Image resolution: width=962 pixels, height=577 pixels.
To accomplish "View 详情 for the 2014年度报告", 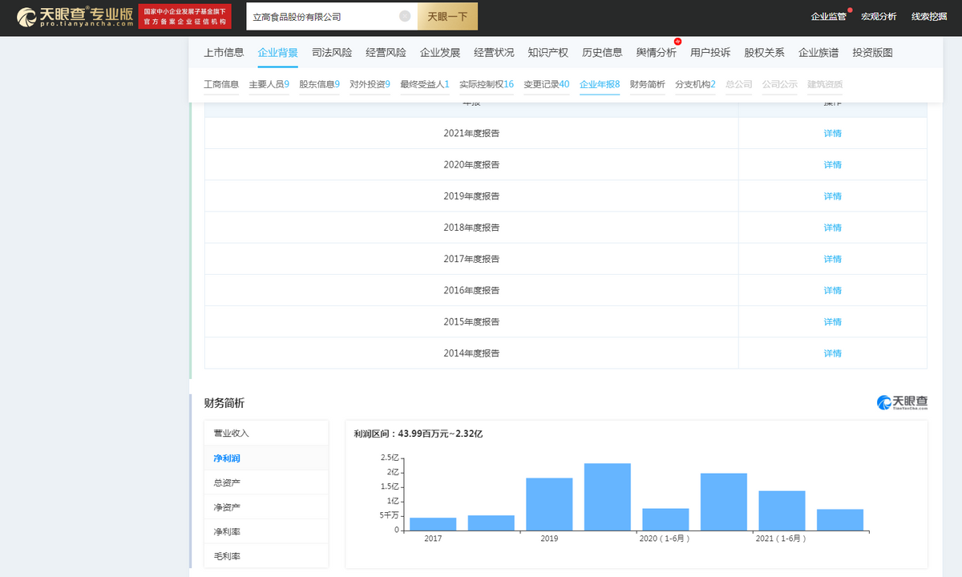I will [832, 353].
